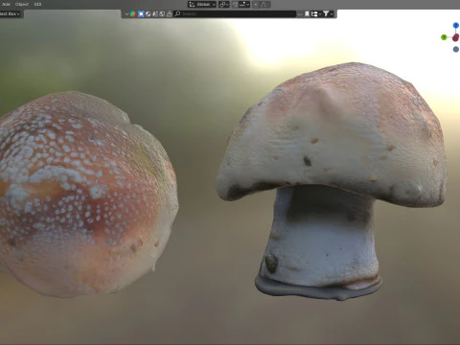This screenshot has width=460, height=345.
Task: Open the snap settings dropdown
Action: [x=244, y=4]
